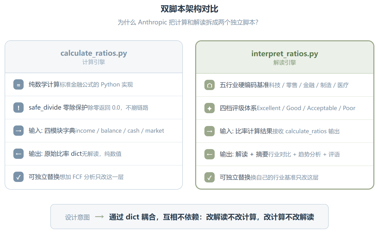
Task: Click the text income / balance / cash / market
Action: 120,131
